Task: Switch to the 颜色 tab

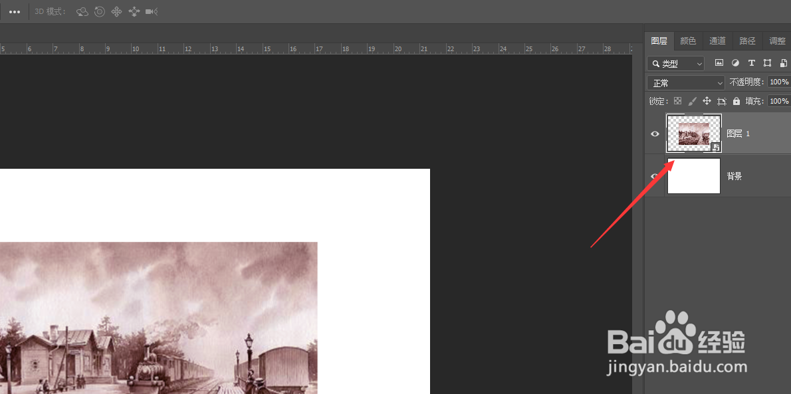Action: click(688, 41)
